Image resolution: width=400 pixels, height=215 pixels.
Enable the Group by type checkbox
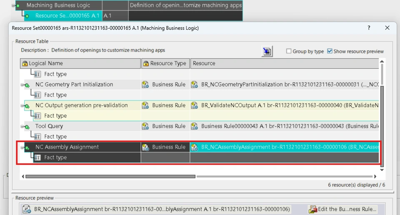[x=288, y=51]
